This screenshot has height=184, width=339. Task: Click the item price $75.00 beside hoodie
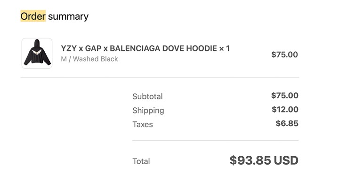coord(284,55)
